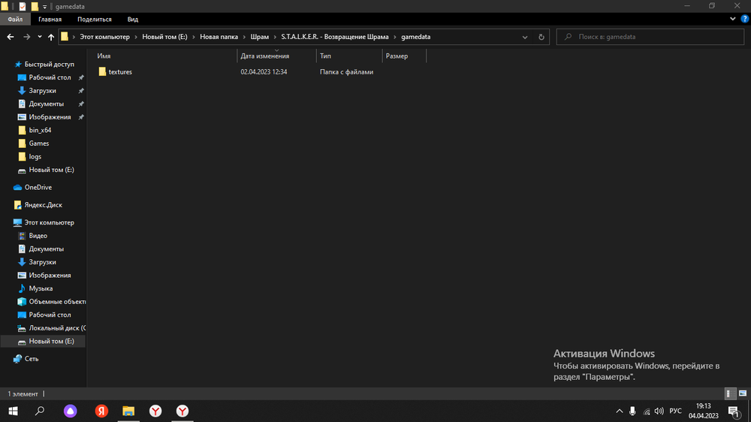
Task: Expand the ribbon with the chevron
Action: coord(733,20)
